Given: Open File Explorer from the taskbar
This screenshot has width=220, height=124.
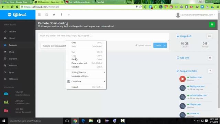Looking at the screenshot, I should 91,121.
